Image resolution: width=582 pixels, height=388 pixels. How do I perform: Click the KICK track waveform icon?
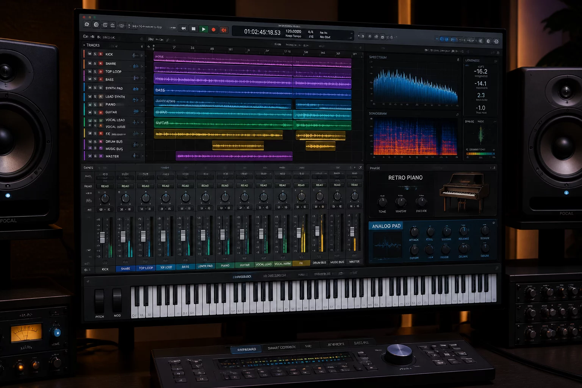(135, 55)
